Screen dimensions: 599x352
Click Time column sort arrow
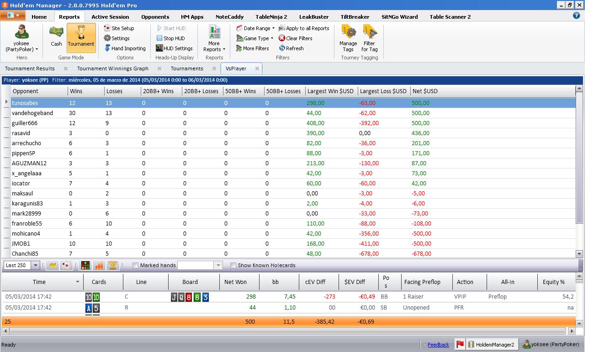pyautogui.click(x=78, y=282)
